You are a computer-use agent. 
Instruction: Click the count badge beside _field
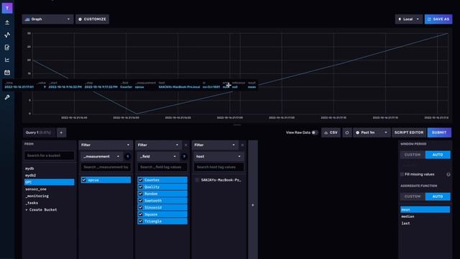[184, 157]
